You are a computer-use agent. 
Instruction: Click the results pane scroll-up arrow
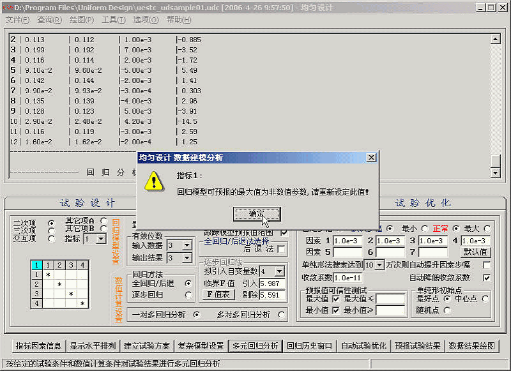tap(494, 40)
